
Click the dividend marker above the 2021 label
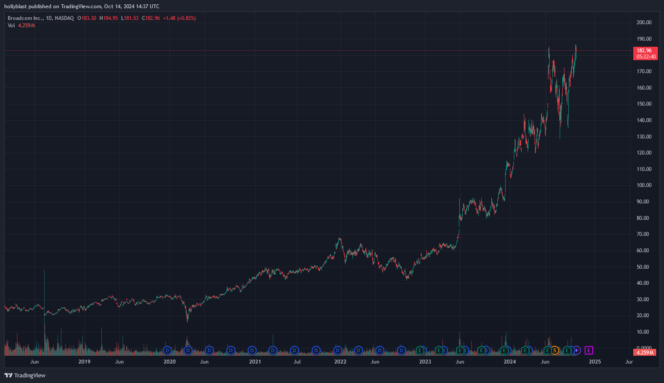pyautogui.click(x=252, y=350)
